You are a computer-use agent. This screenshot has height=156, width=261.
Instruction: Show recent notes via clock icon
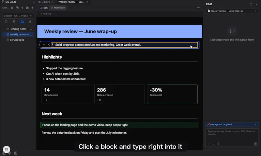coord(6,21)
